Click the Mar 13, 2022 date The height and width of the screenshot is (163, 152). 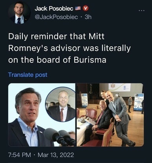click(56, 155)
